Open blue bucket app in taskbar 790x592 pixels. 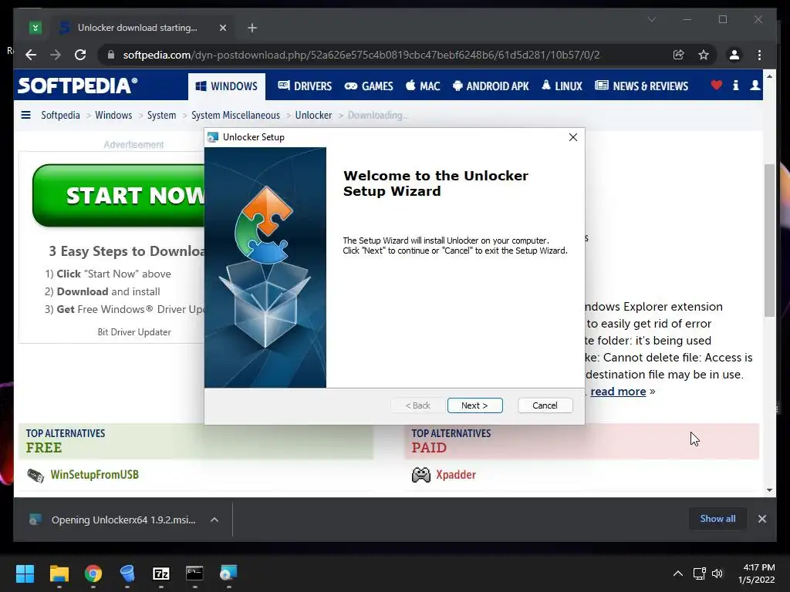127,573
